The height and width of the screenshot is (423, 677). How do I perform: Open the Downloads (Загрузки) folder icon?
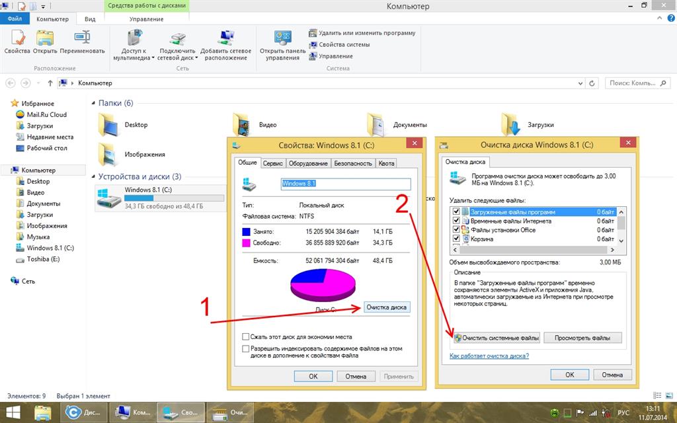(x=510, y=125)
